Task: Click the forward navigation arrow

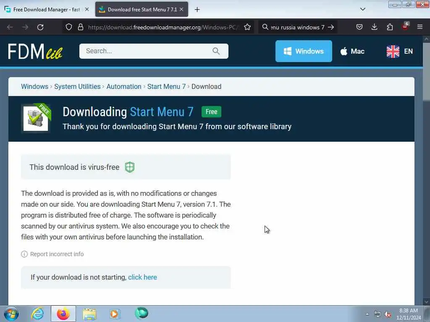Action: click(x=25, y=27)
